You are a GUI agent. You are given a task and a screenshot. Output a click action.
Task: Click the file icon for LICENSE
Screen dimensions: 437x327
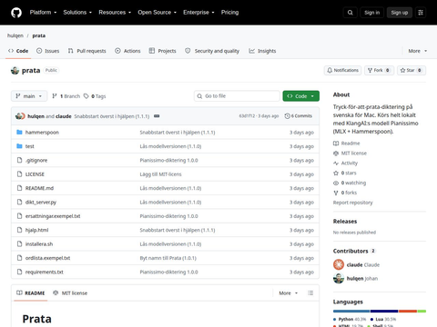(x=19, y=174)
